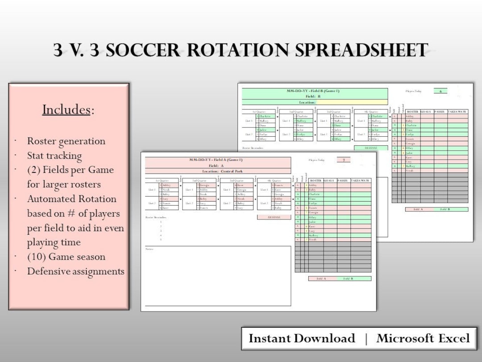Click the DEFENSE button on the Field A sheet
The height and width of the screenshot is (362, 482).
(274, 216)
